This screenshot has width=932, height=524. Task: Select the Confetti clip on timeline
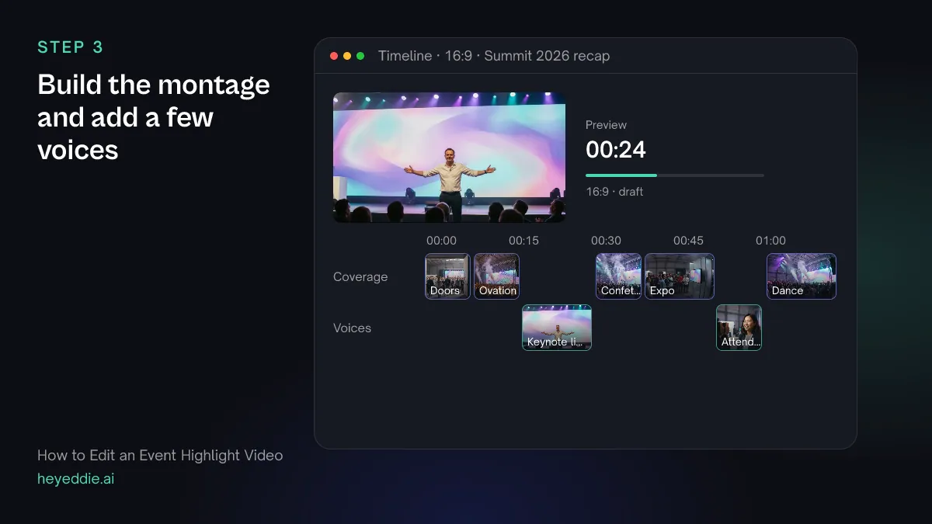[x=619, y=276]
